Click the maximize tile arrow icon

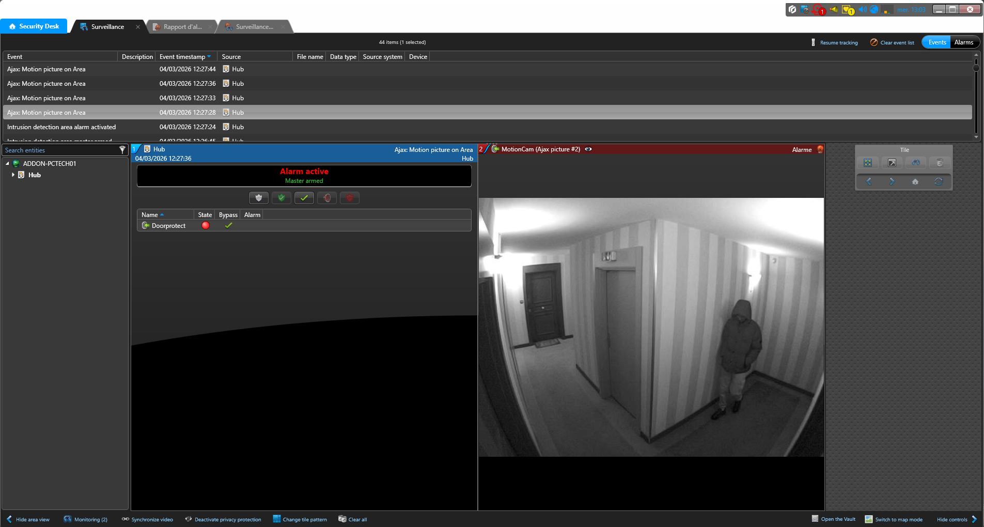(892, 163)
